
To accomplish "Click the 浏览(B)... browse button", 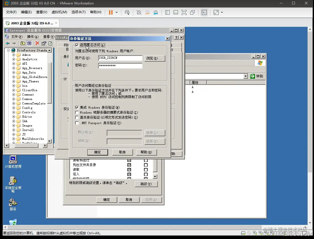I will (155, 58).
